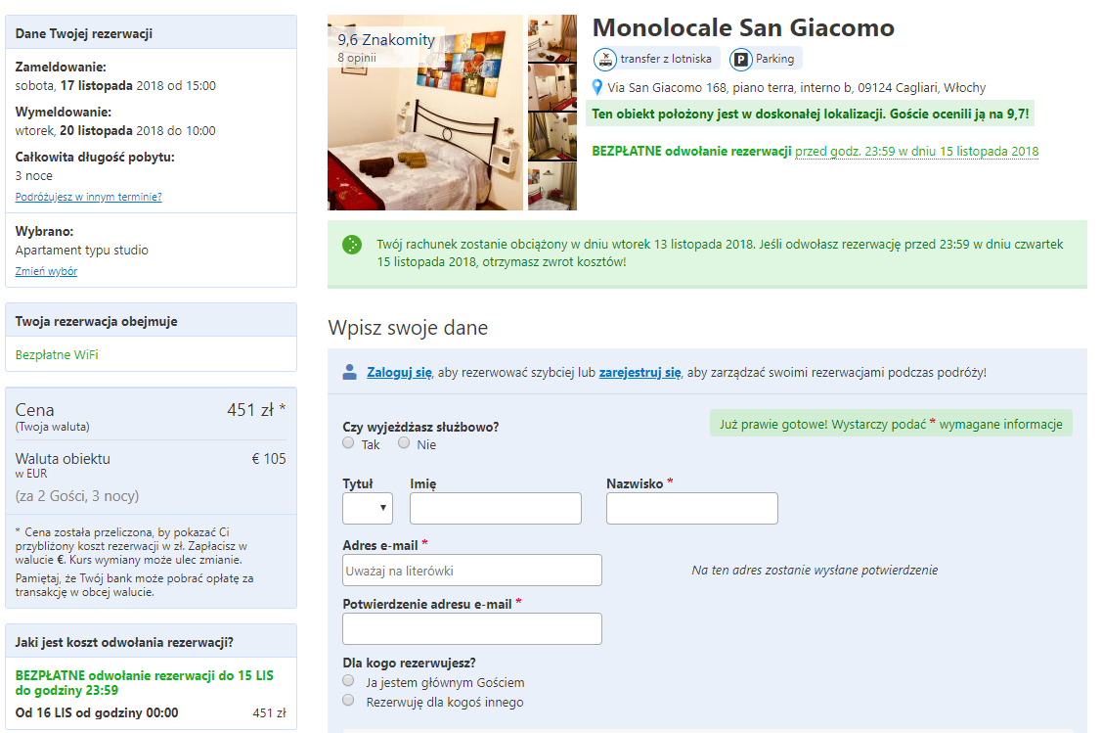Click the Zaloguj się link

(x=399, y=372)
